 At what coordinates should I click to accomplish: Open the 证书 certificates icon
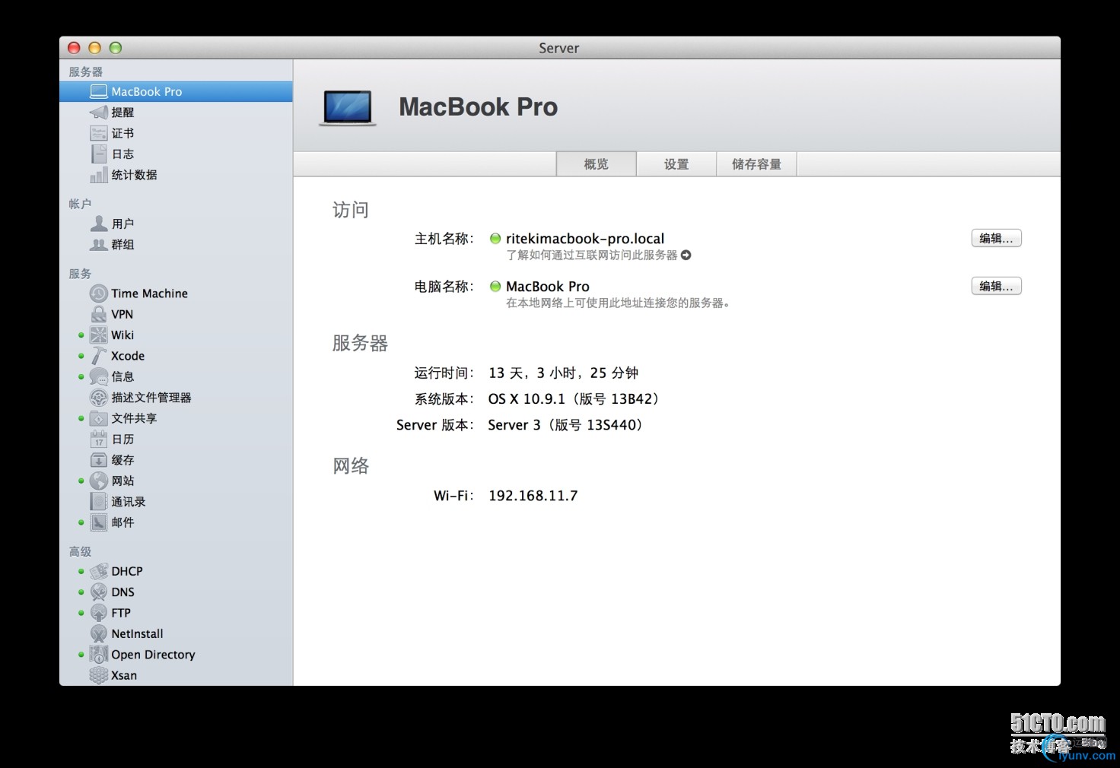[x=99, y=133]
